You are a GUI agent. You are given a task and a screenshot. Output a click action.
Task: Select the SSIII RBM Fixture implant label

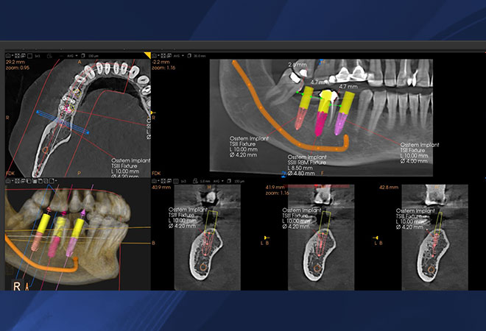[x=307, y=165]
